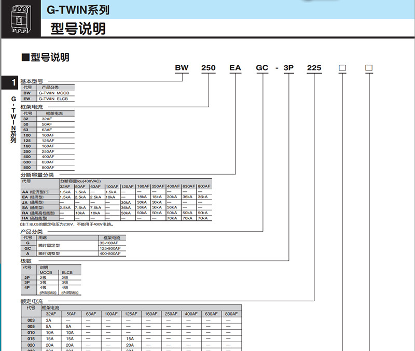Screen dimensions: 415x351
Task: Click the 产品分类 section heading above the G/GC/A table
Action: pyautogui.click(x=32, y=232)
